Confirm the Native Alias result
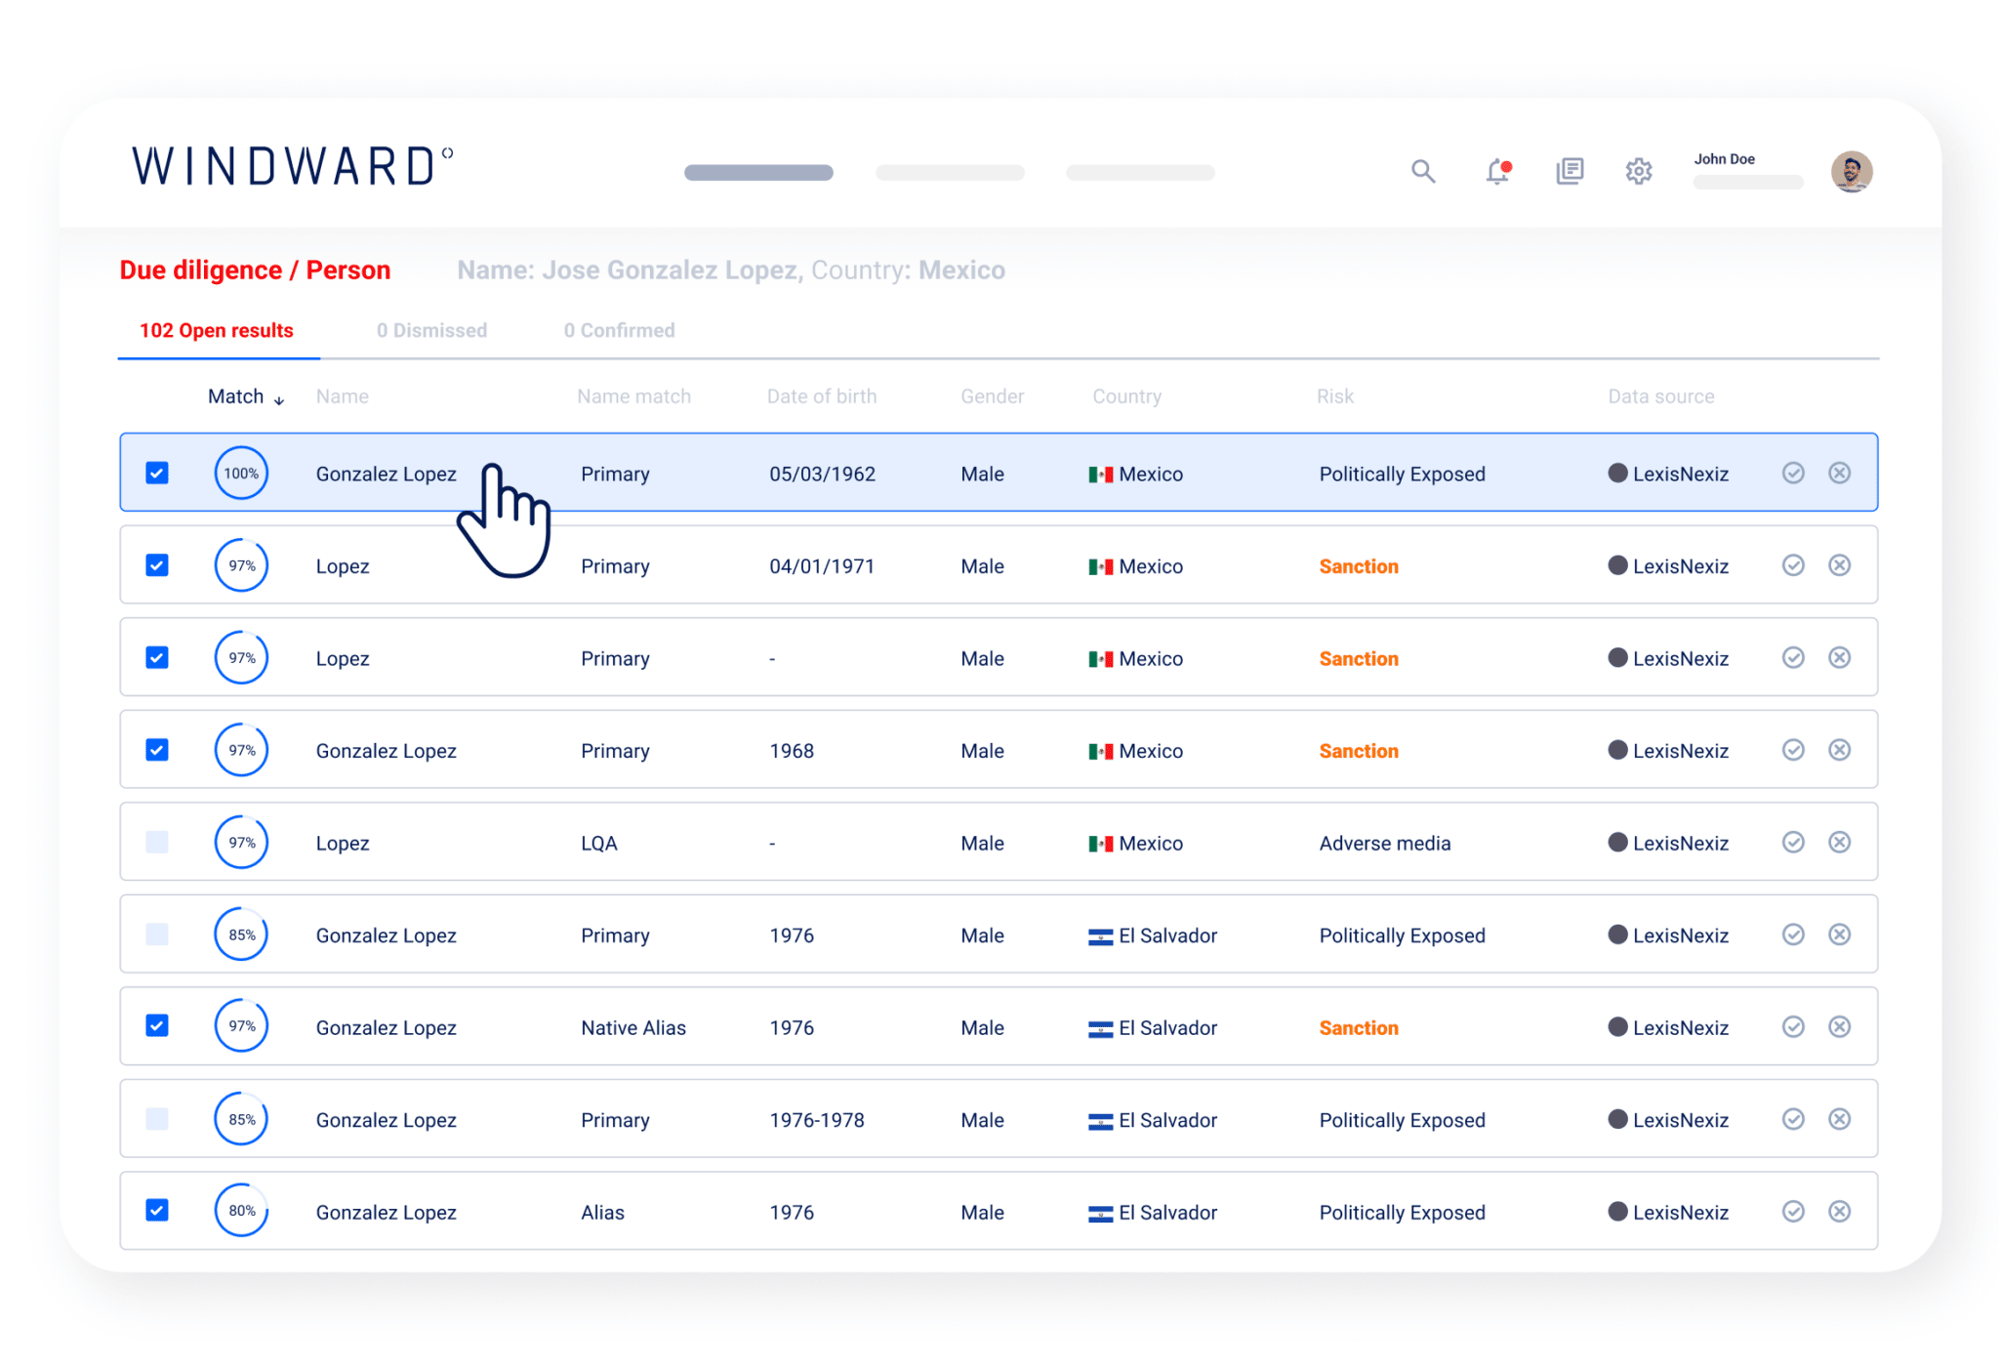This screenshot has height=1369, width=1999. point(1792,1027)
